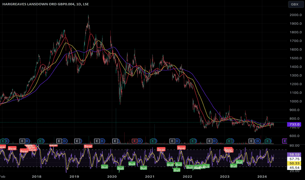
Task: Click the 80.00 oscillator axis label
Action: point(295,146)
